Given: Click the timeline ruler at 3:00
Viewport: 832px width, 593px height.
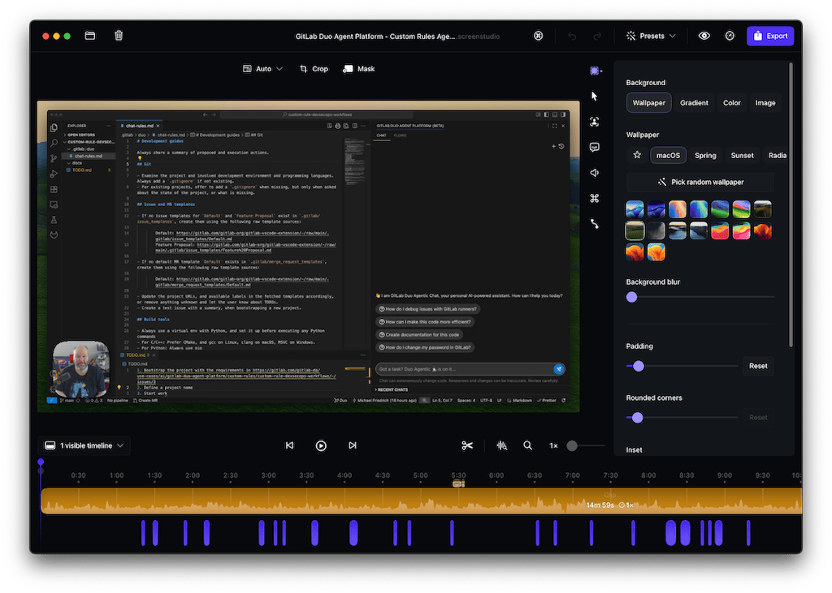Looking at the screenshot, I should (x=268, y=475).
